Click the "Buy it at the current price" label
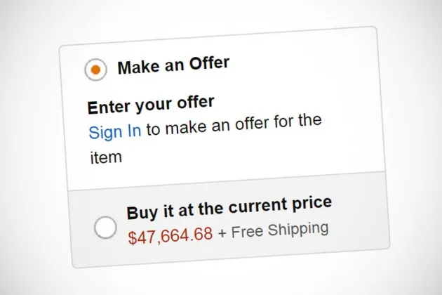 [229, 207]
